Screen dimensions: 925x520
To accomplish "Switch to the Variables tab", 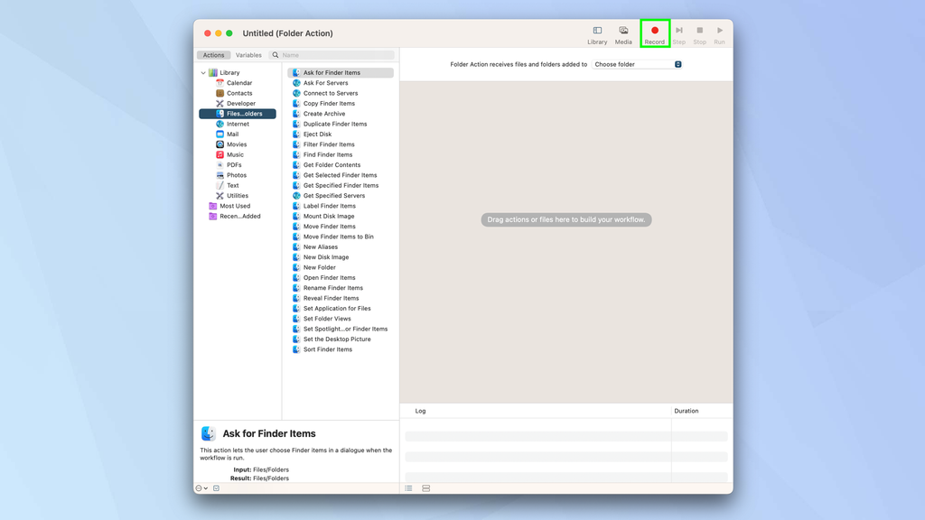I will click(249, 54).
